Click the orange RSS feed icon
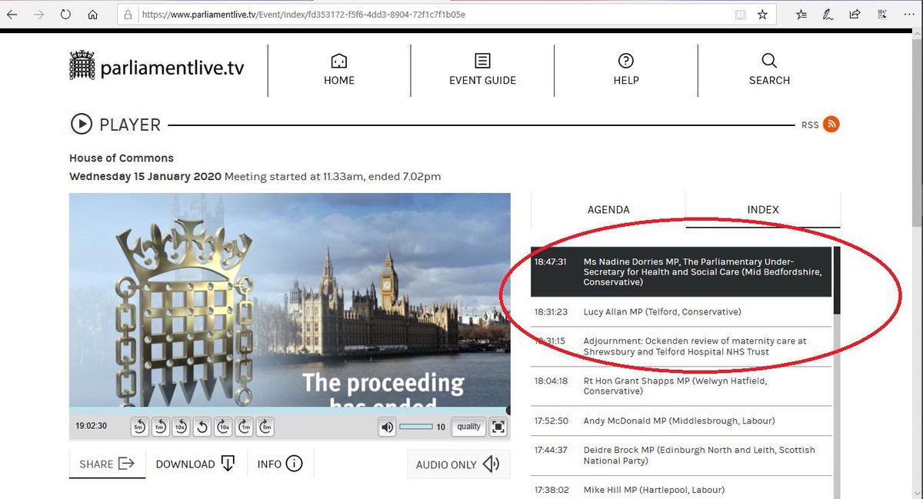 (x=831, y=125)
